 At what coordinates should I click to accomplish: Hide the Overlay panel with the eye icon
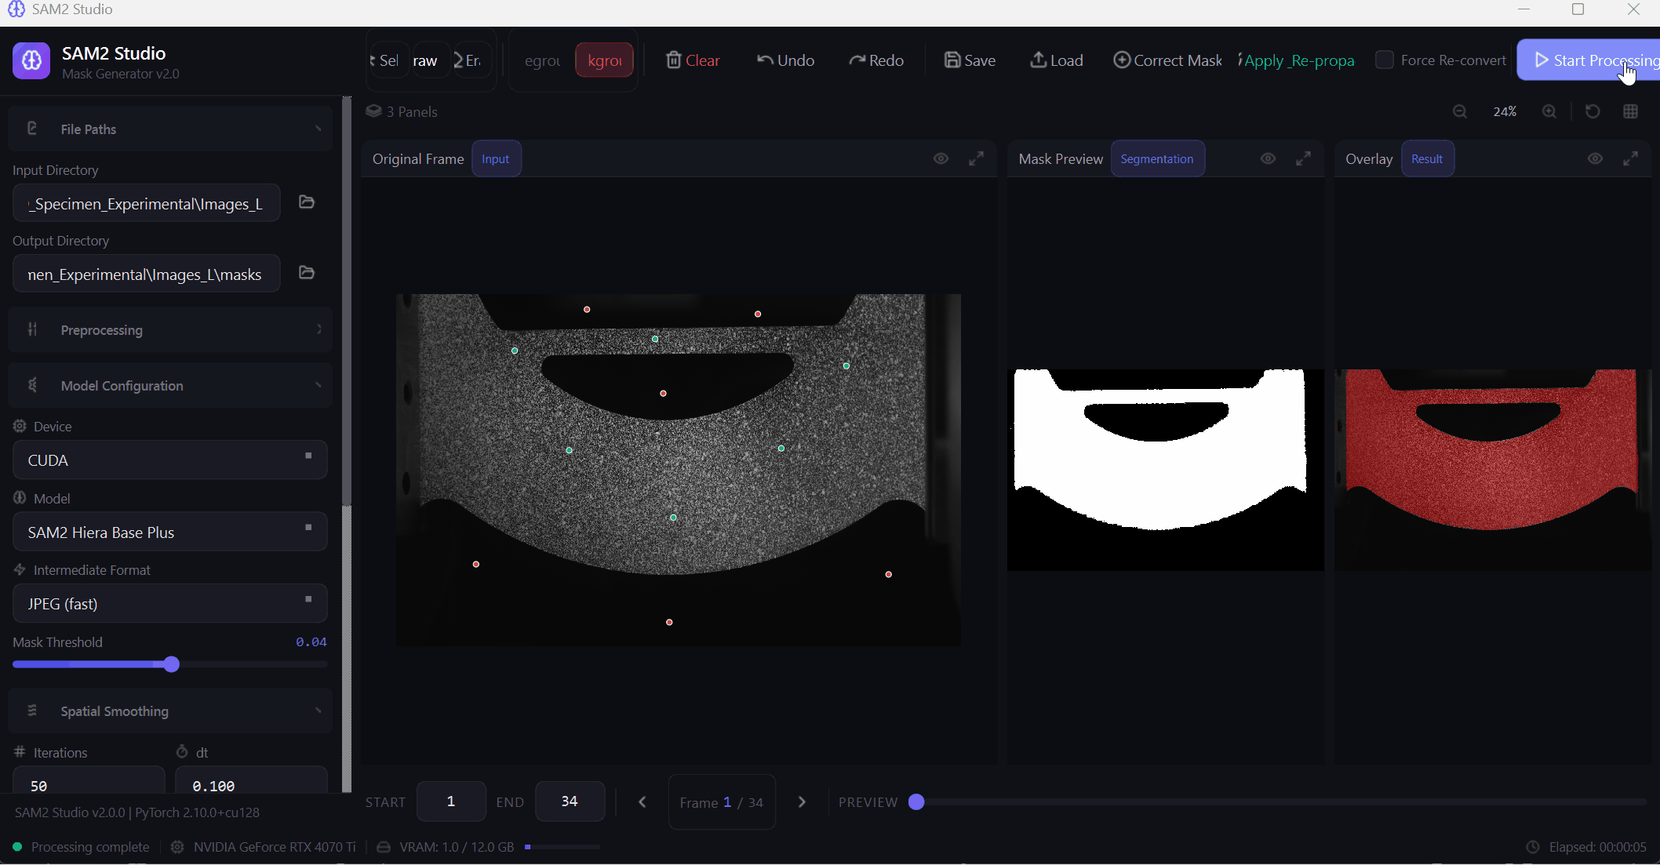pyautogui.click(x=1595, y=158)
